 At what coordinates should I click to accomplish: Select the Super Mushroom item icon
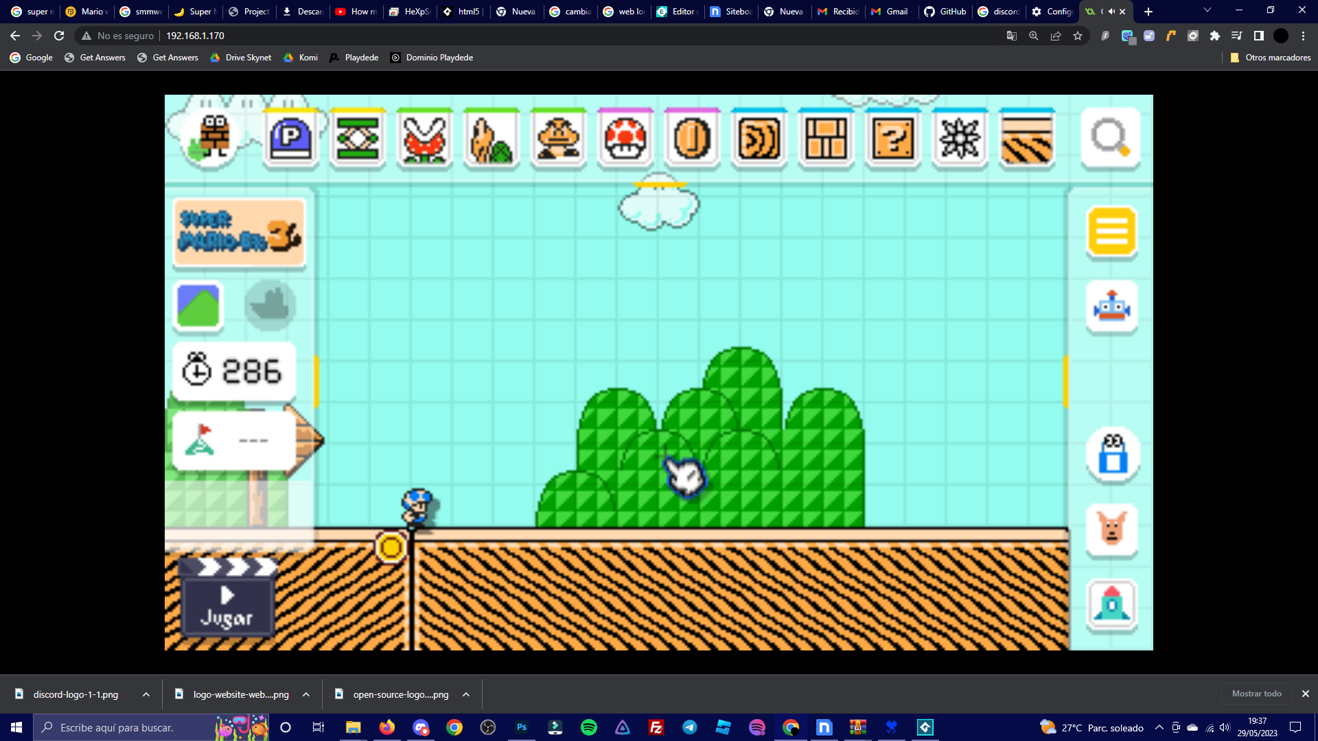click(625, 139)
